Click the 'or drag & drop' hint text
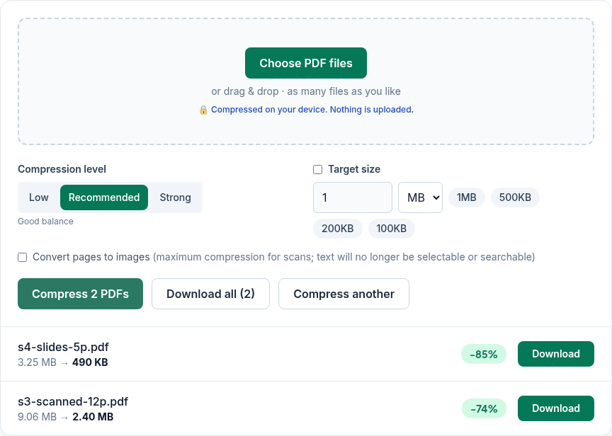Screen dimensions: 612x436 [x=306, y=91]
